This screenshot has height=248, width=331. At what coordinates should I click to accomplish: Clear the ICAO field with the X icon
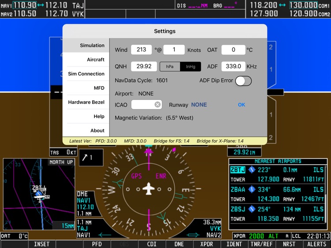coord(157,104)
